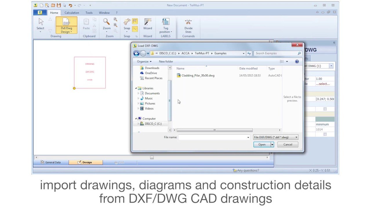This screenshot has width=371, height=209.
Task: Click the TerMus application menu button
Action: pyautogui.click(x=40, y=13)
